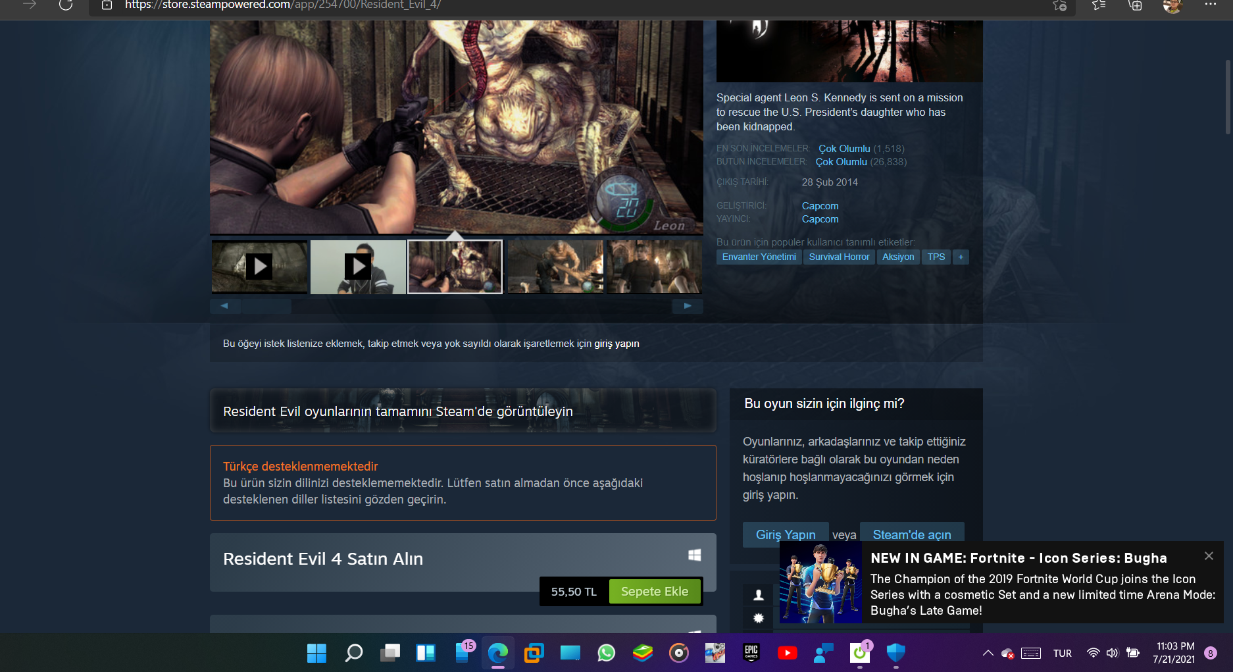Image resolution: width=1233 pixels, height=672 pixels.
Task: Open the volume speaker tray icon
Action: point(1113,653)
